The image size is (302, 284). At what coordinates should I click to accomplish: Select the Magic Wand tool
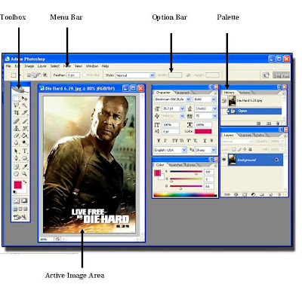pos(24,105)
